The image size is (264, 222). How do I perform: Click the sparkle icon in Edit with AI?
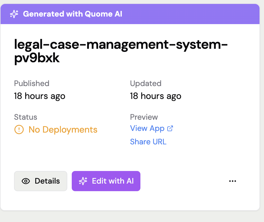tap(83, 181)
